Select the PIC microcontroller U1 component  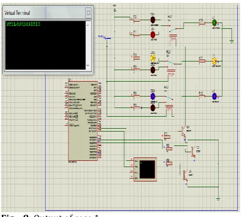[83, 121]
